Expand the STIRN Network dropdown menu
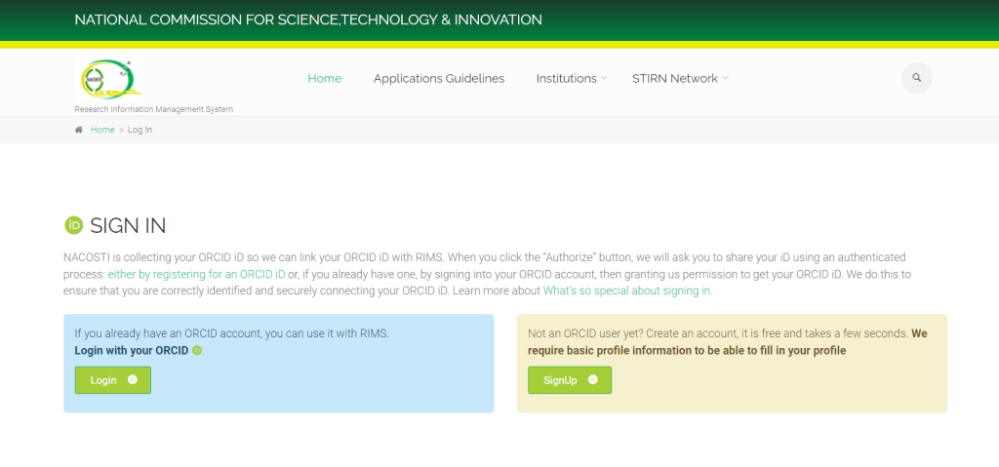The image size is (999, 467). pos(680,78)
